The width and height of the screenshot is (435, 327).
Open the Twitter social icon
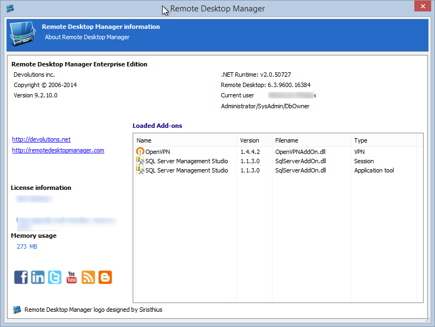[55, 277]
